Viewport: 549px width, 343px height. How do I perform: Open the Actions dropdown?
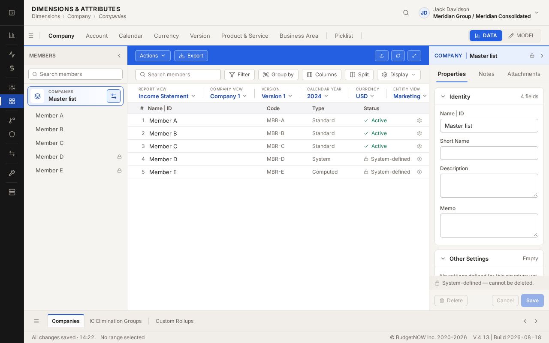[153, 56]
